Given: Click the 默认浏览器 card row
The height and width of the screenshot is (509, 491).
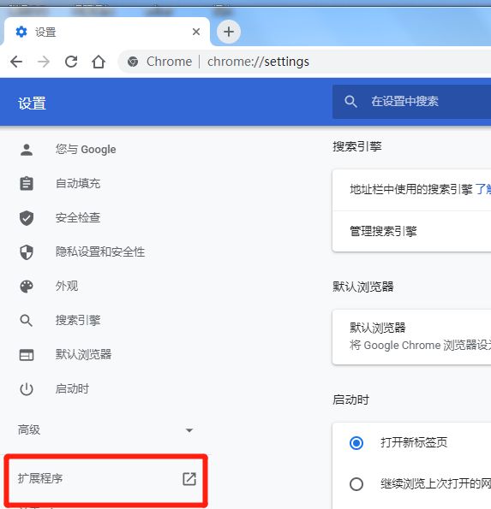Looking at the screenshot, I should click(411, 337).
